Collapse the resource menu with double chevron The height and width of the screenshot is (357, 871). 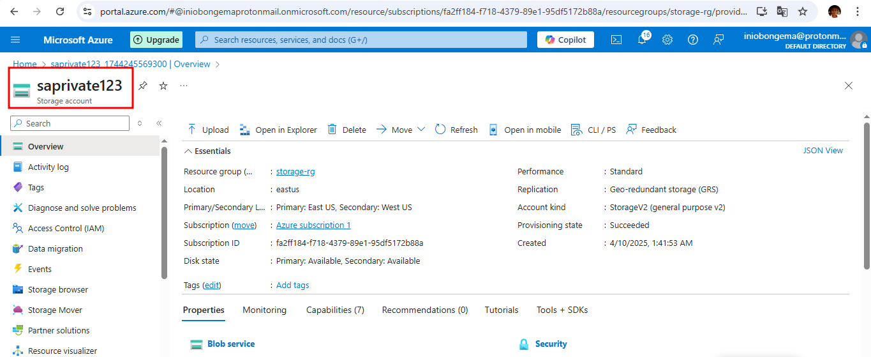pos(159,123)
